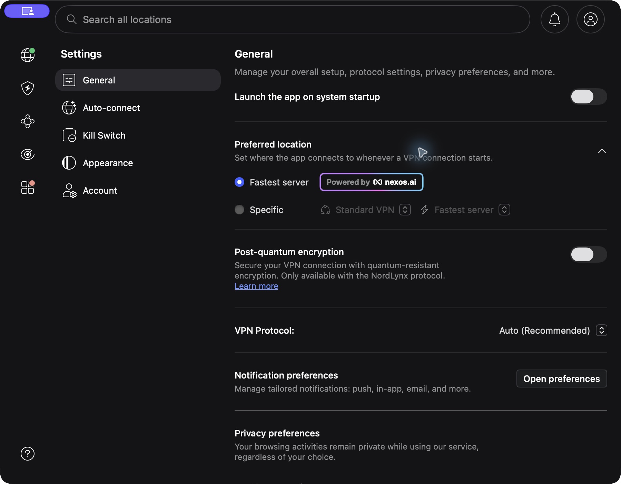Open the notifications bell
Viewport: 621px width, 484px height.
[x=555, y=19]
